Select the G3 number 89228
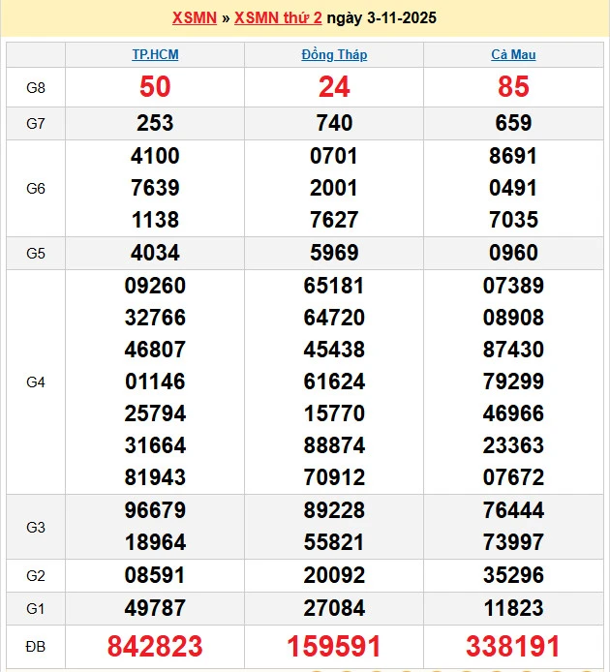 (334, 510)
